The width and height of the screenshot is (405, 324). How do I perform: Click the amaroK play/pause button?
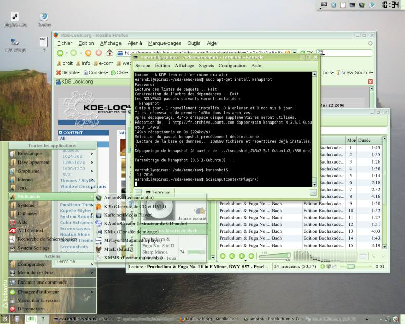(x=232, y=256)
